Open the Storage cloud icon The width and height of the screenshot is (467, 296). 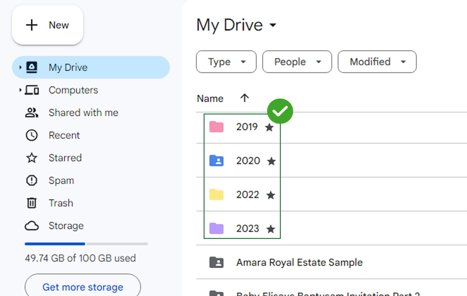coord(31,226)
